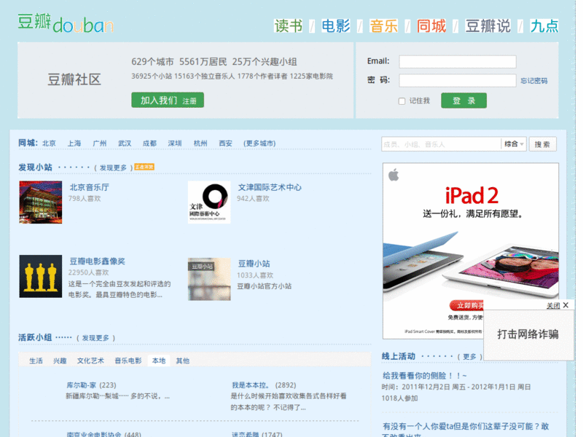Viewport: 583px width, 437px height.
Task: Open the 文津国际艺术中心 logo thumbnail
Action: pos(209,202)
